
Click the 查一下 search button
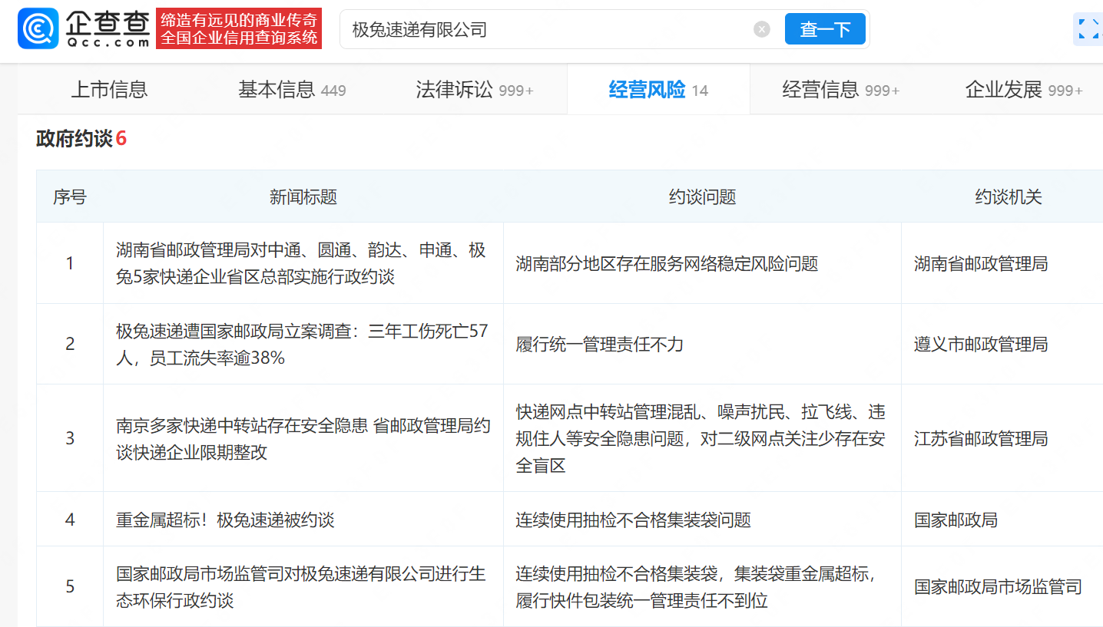coord(825,29)
